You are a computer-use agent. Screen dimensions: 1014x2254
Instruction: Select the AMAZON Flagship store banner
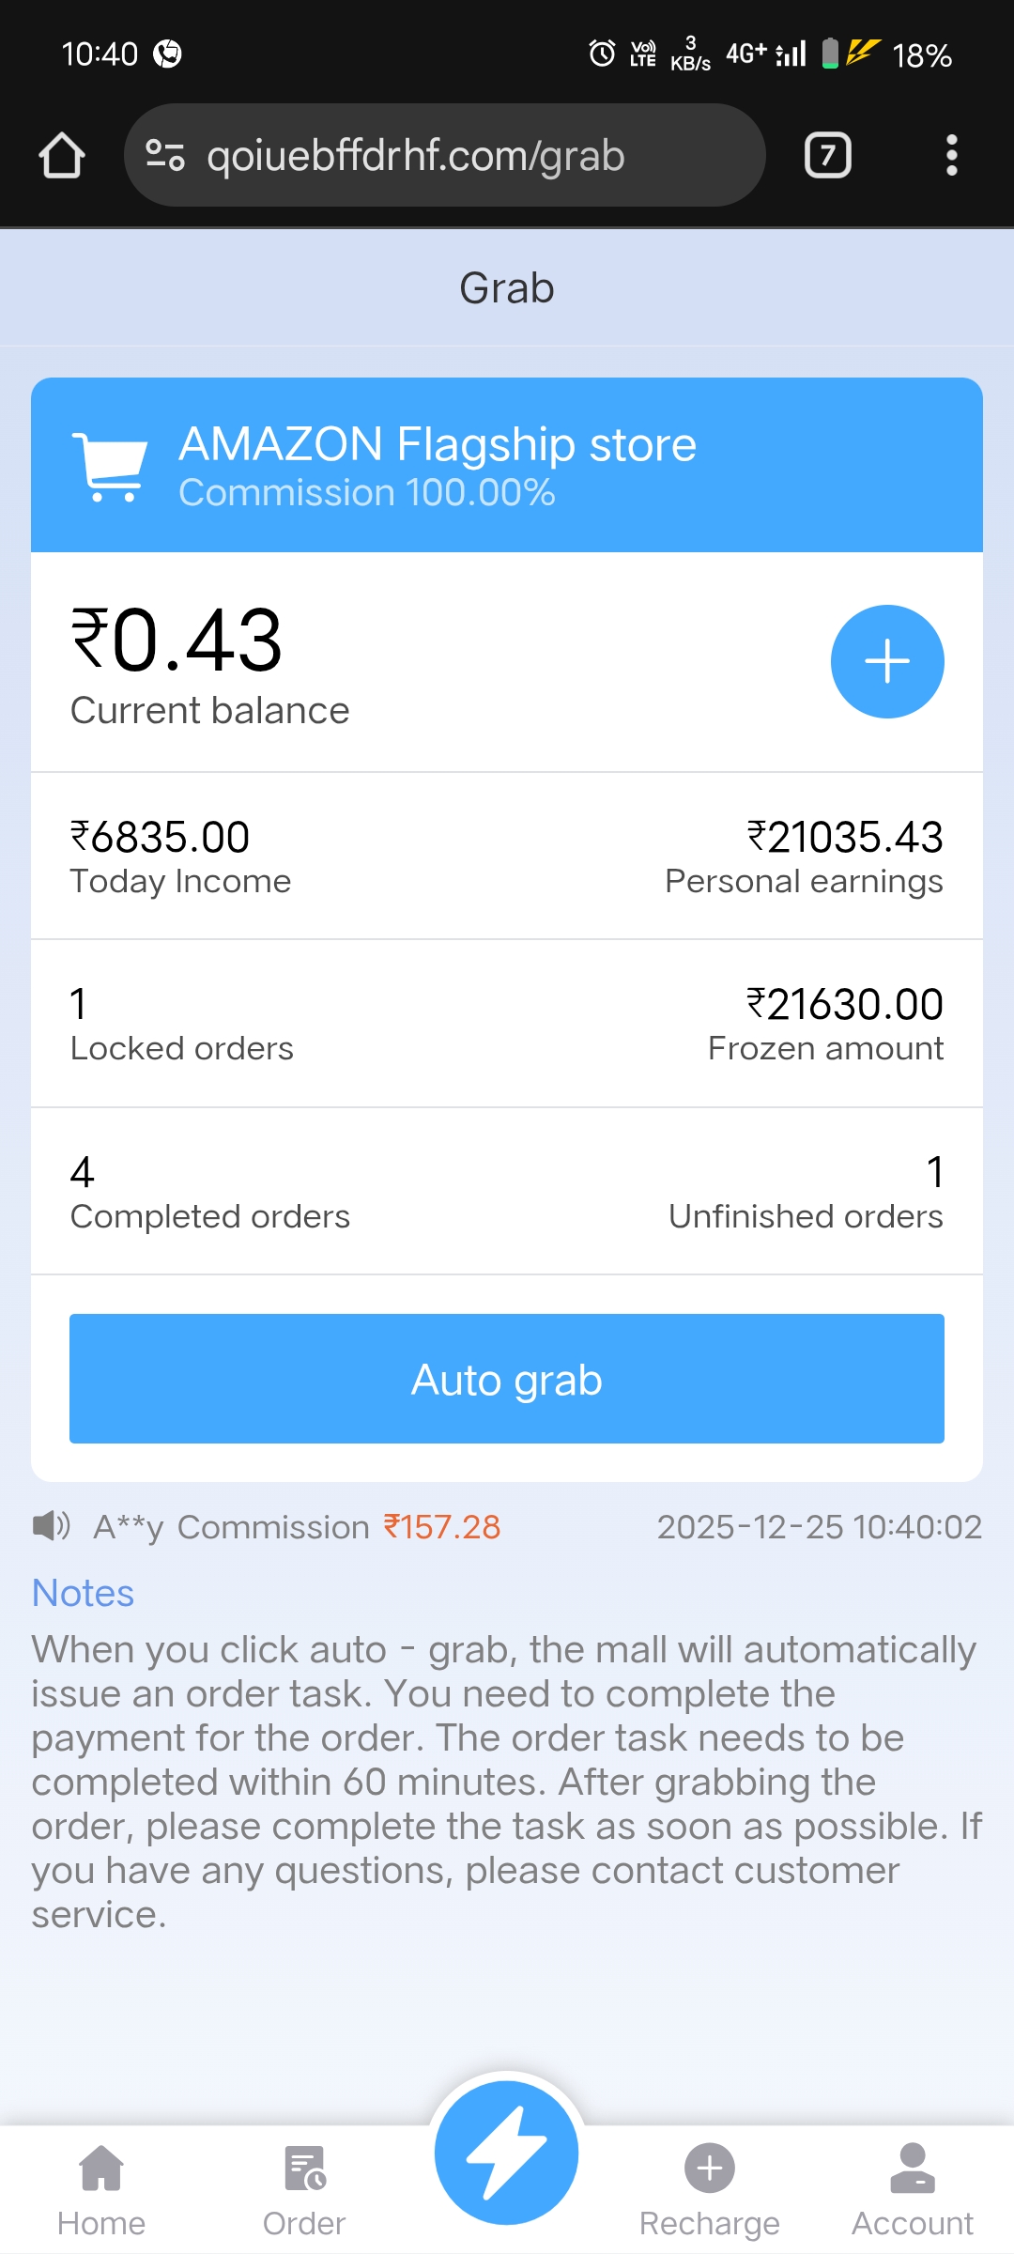click(507, 465)
